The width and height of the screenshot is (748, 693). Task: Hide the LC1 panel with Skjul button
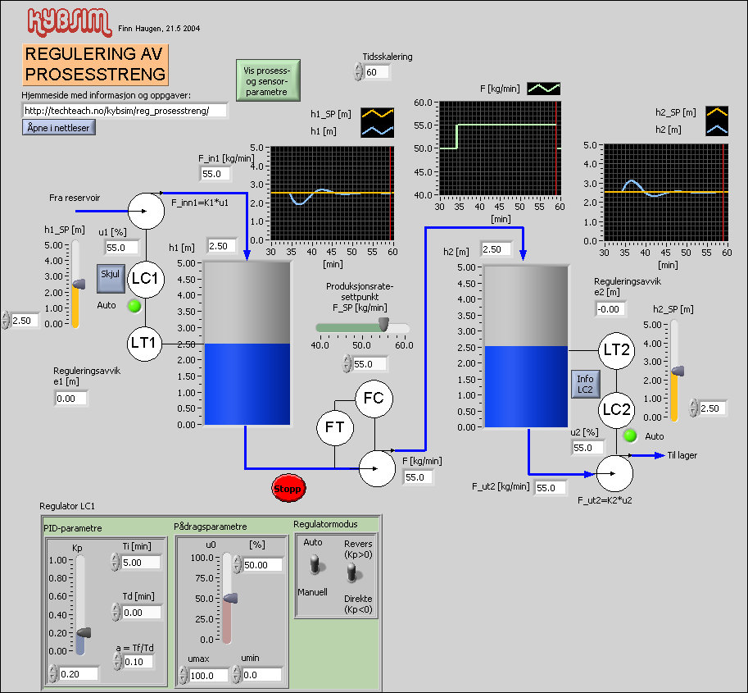109,278
